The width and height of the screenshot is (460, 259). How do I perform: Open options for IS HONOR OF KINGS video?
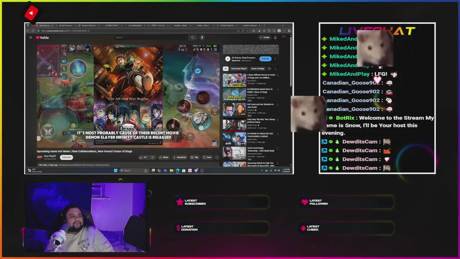click(x=278, y=134)
